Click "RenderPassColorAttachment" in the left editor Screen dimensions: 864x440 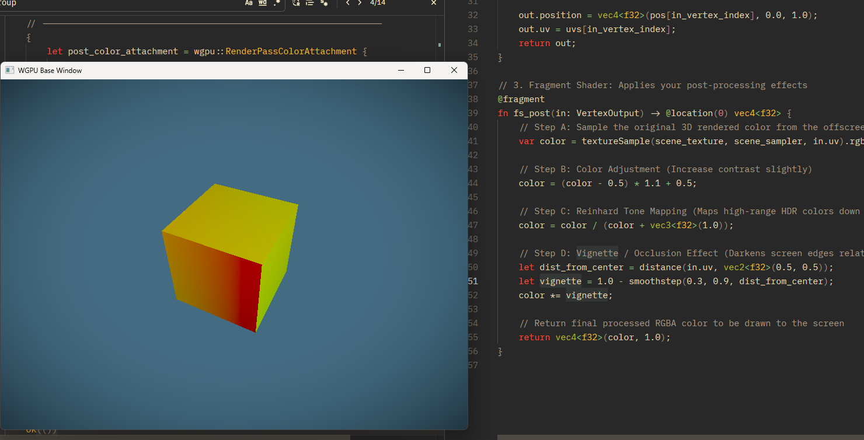coord(291,51)
